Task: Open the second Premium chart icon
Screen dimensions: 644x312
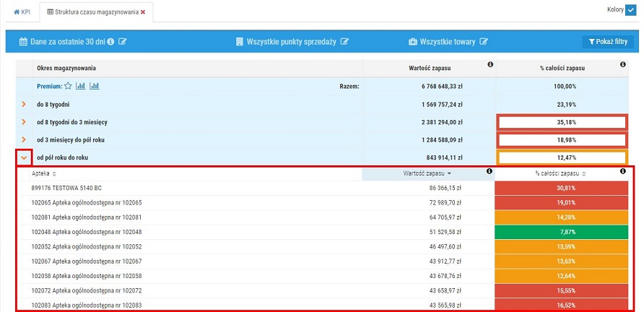Action: pos(95,86)
